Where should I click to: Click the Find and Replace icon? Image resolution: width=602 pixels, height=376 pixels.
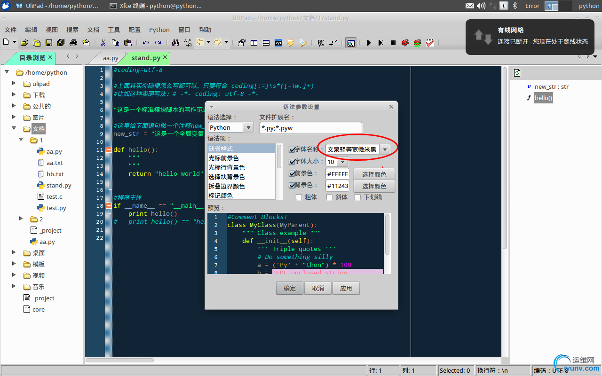click(x=188, y=43)
